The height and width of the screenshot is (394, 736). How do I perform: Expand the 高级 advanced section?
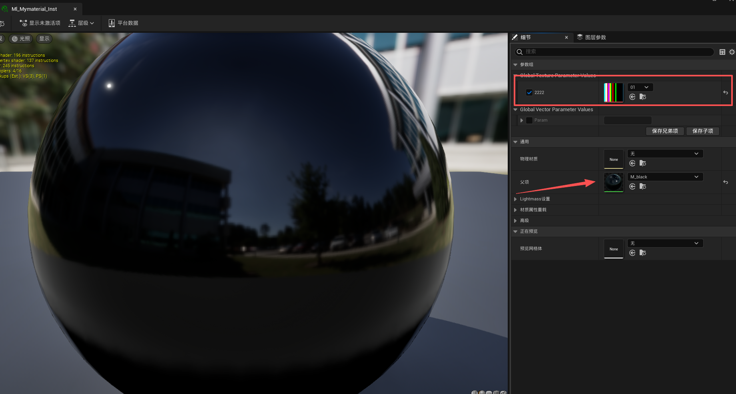tap(516, 220)
